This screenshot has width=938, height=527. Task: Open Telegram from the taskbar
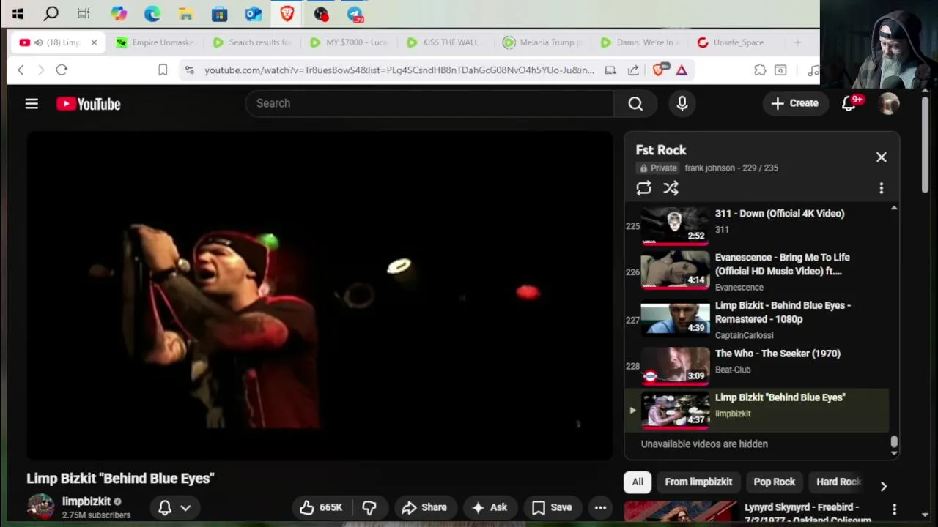[x=355, y=14]
